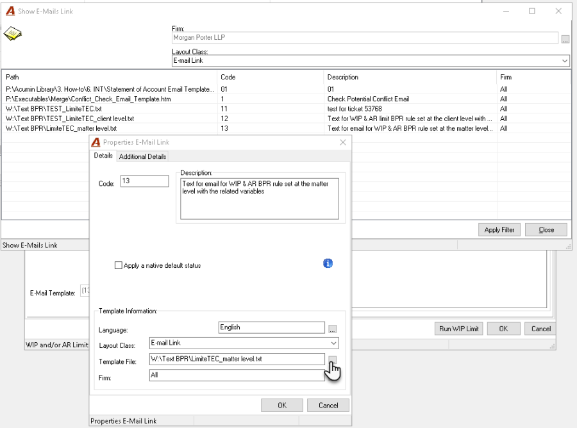This screenshot has width=577, height=428.
Task: Click into the Description text box
Action: (x=260, y=199)
